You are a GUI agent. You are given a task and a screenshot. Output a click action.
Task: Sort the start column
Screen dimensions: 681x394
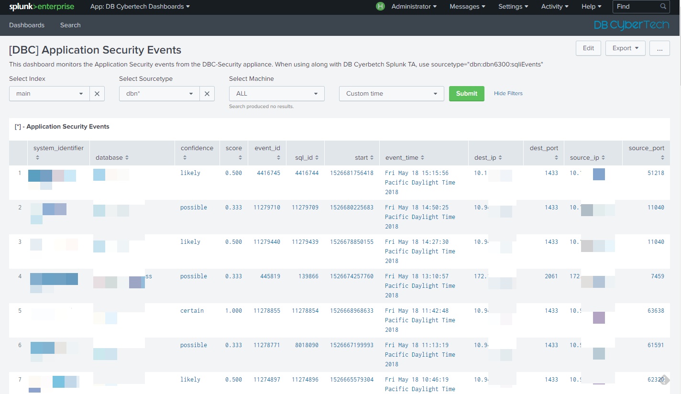pyautogui.click(x=372, y=158)
